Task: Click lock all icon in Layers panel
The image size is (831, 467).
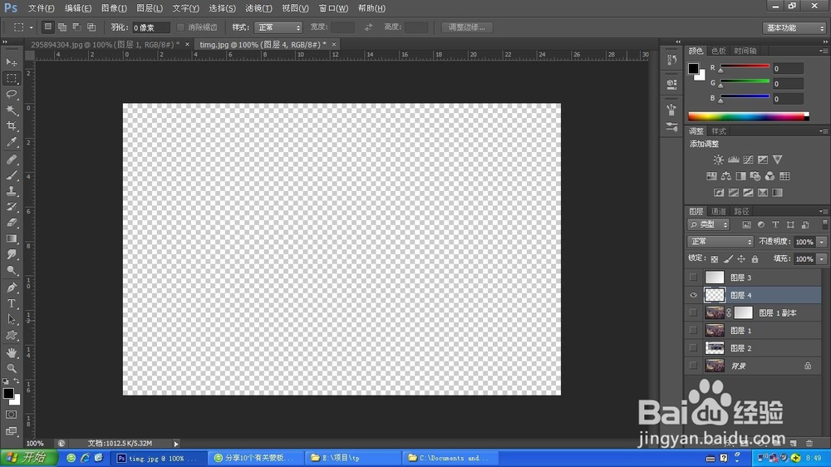Action: (755, 259)
